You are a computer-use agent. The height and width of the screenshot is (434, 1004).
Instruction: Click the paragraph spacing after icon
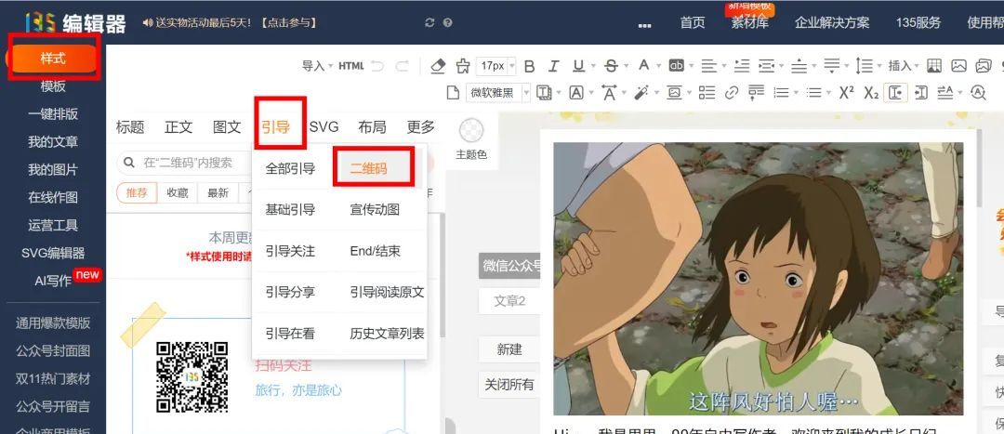coord(832,65)
